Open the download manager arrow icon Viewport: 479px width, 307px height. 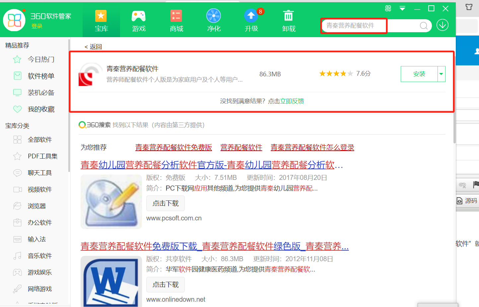(x=442, y=25)
